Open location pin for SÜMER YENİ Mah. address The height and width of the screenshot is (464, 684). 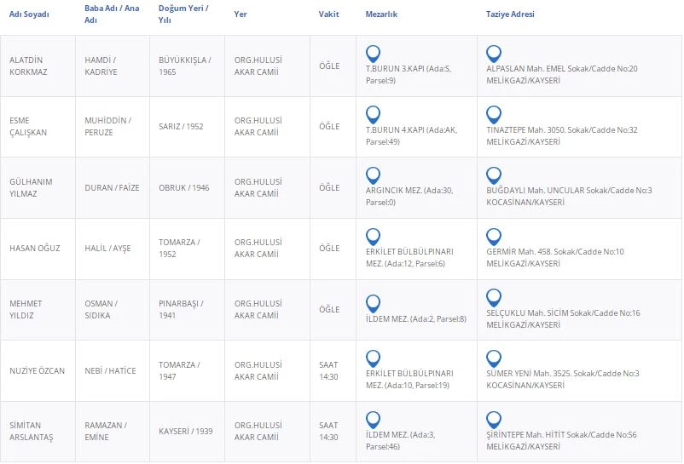[x=493, y=358]
